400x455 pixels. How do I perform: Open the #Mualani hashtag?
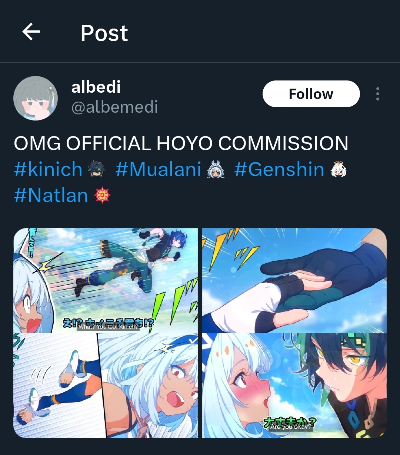click(159, 169)
